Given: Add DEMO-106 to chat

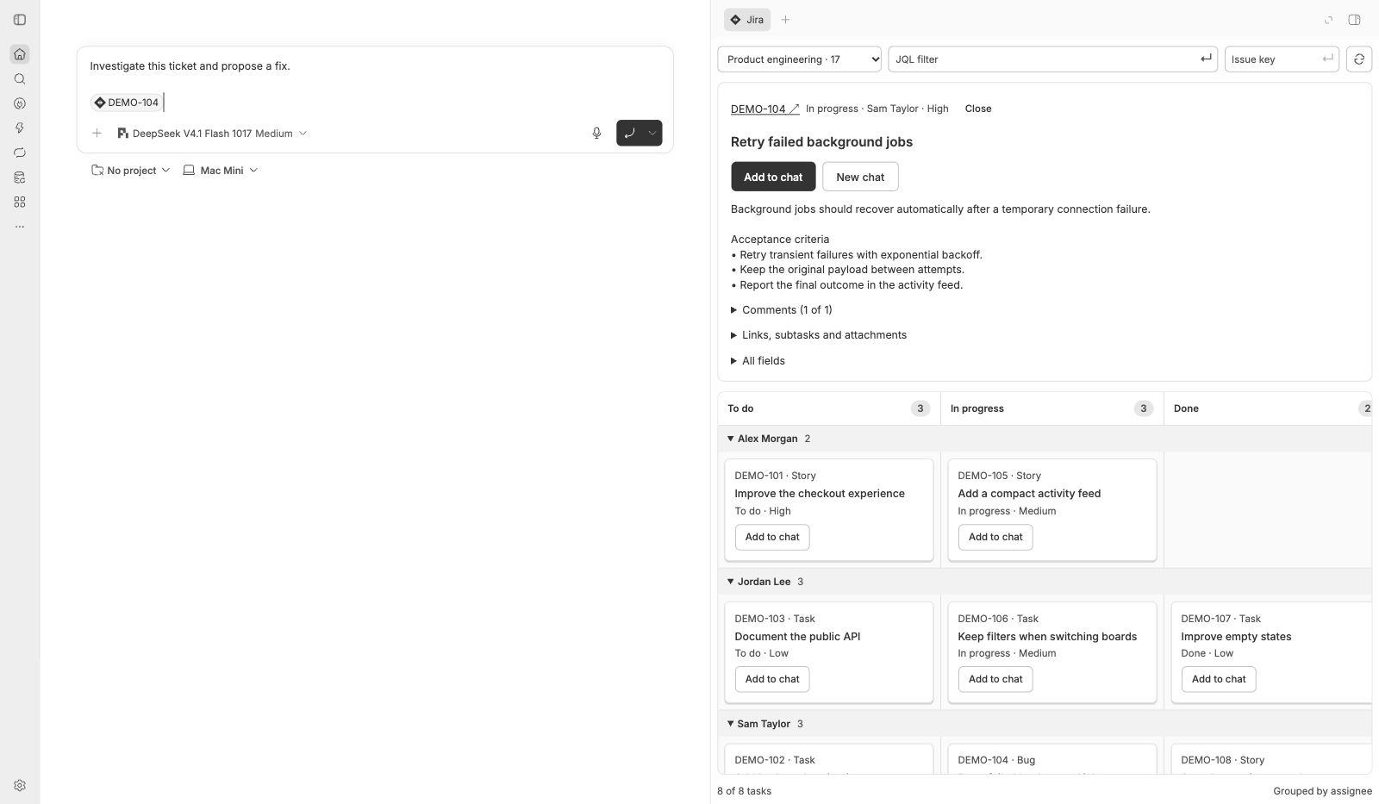Looking at the screenshot, I should (x=995, y=679).
